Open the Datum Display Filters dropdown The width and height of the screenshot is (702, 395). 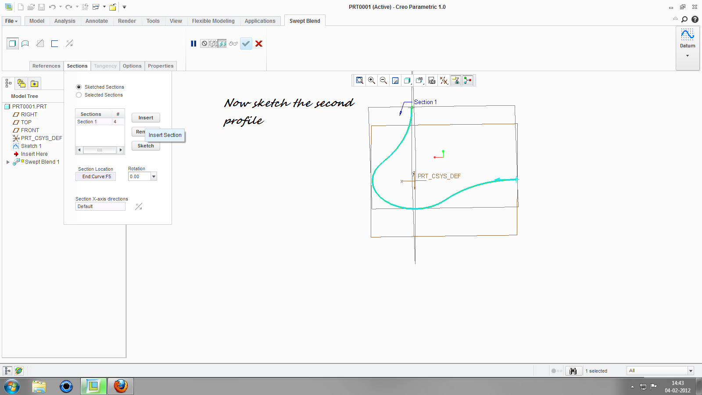pos(444,80)
